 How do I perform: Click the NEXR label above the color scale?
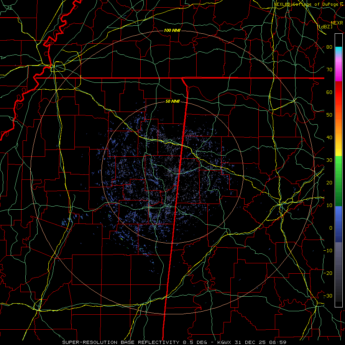click(337, 23)
